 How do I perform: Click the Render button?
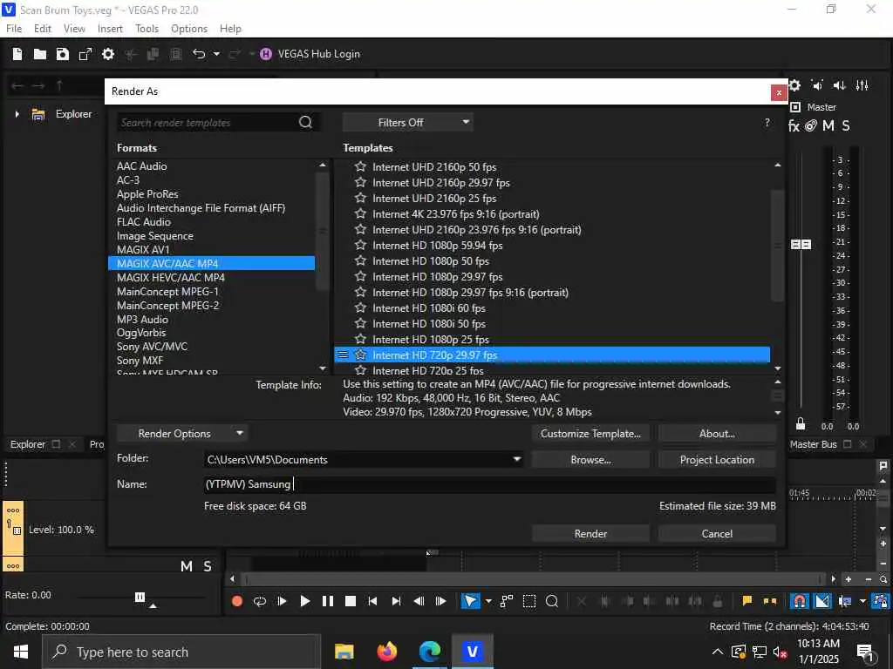pos(590,534)
